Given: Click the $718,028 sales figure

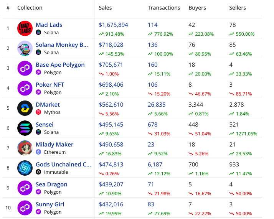Looking at the screenshot, I should coord(111,45).
